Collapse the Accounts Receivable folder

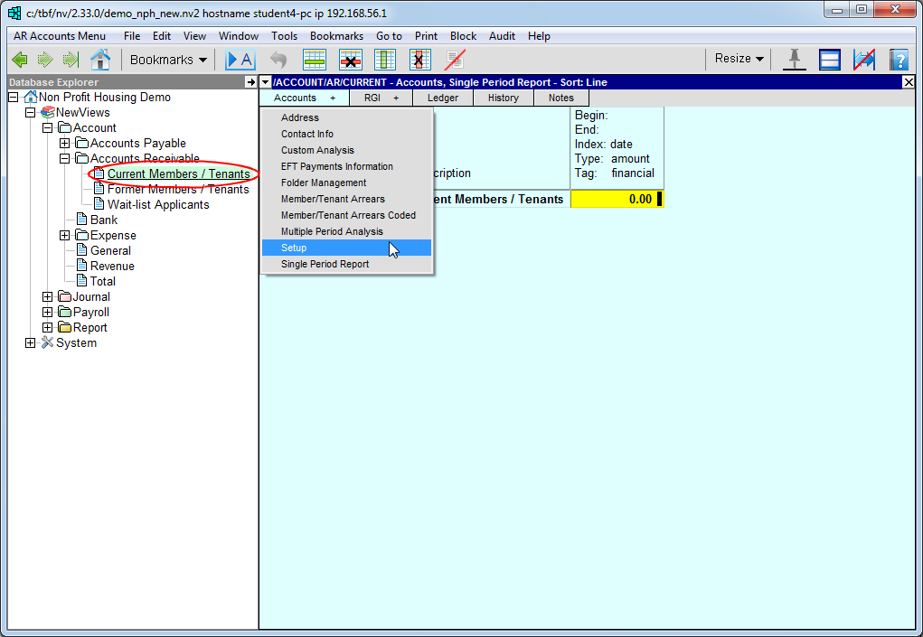point(64,159)
